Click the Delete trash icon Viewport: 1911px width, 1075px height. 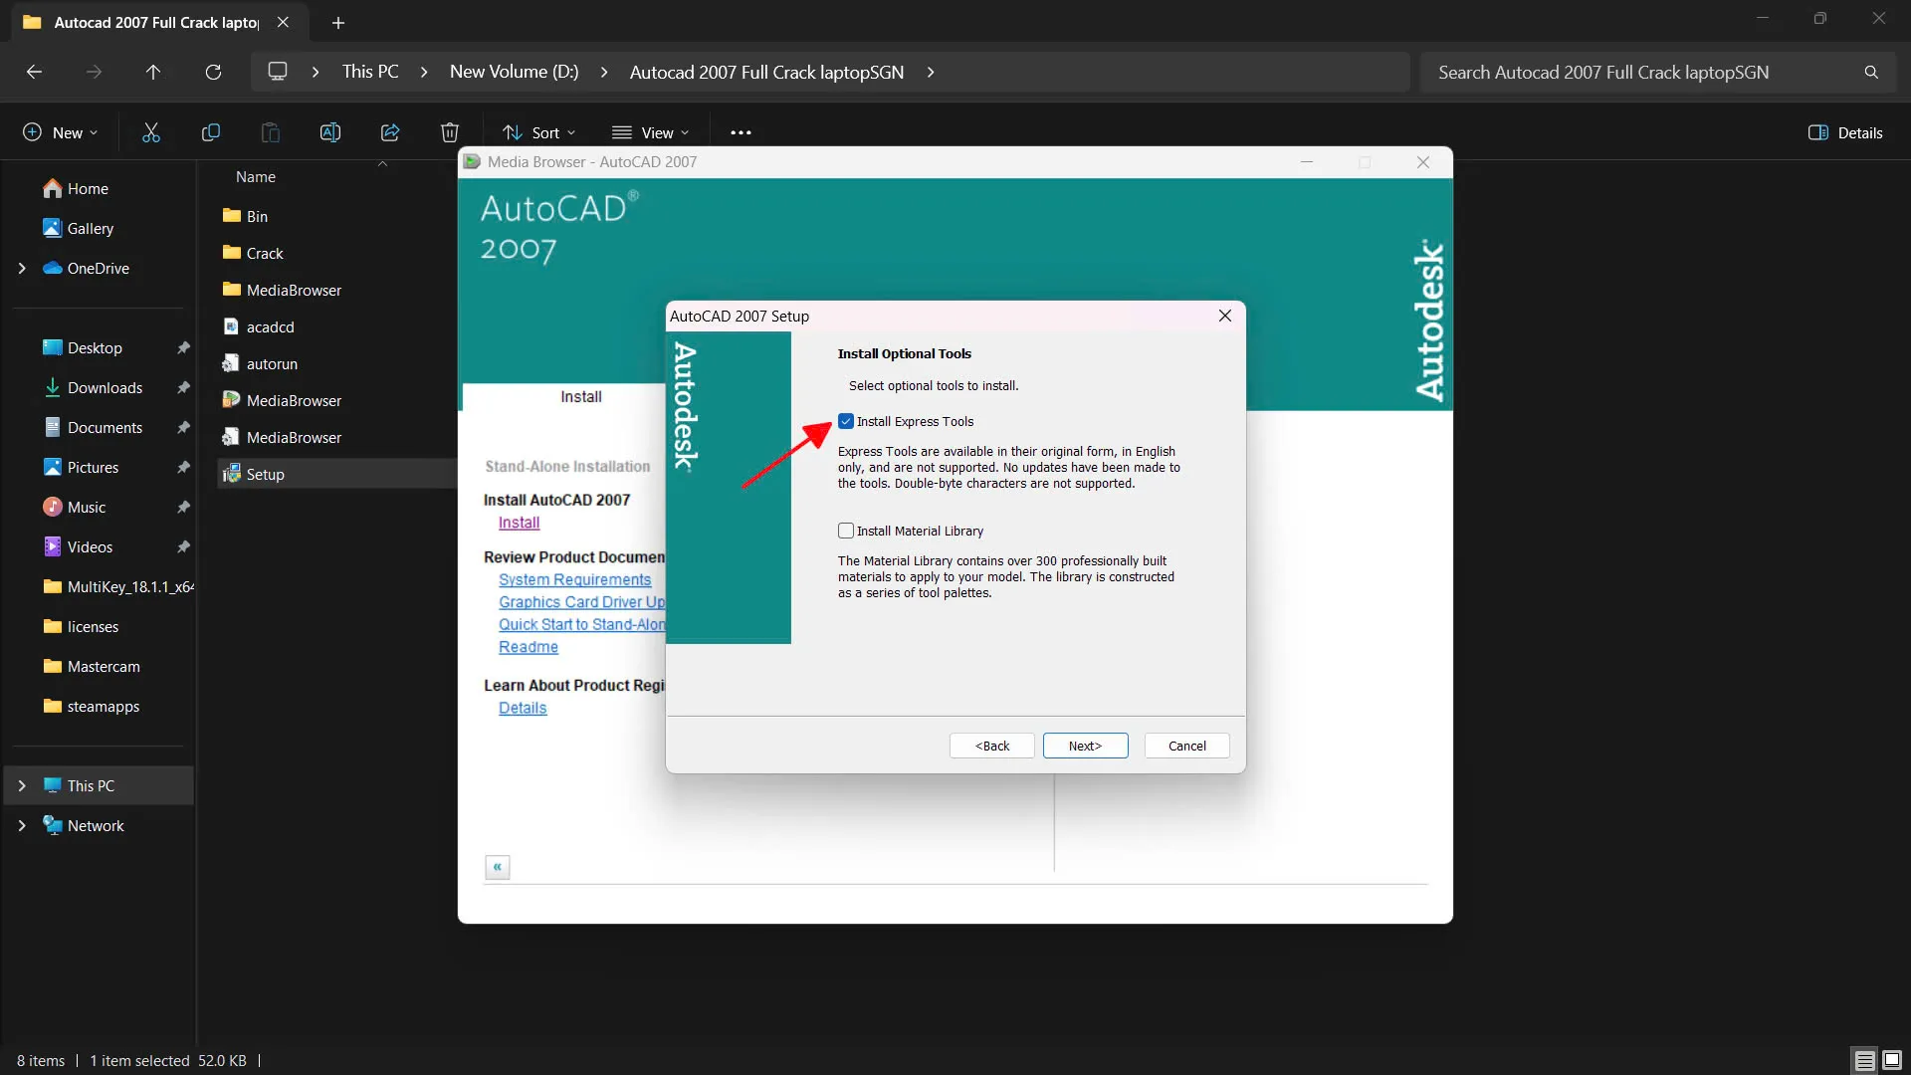(x=449, y=131)
